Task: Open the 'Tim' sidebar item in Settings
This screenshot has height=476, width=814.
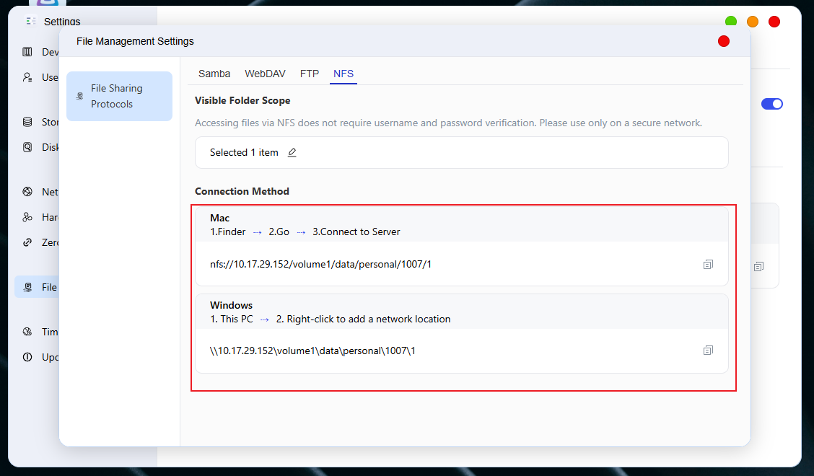Action: [x=40, y=332]
